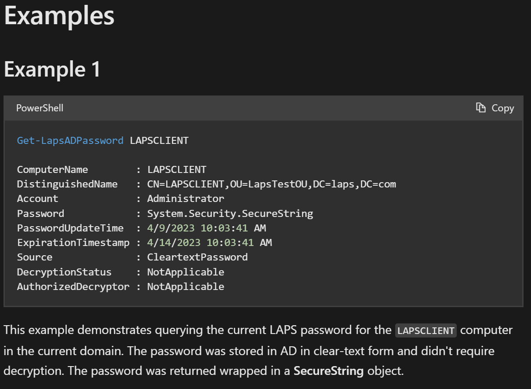This screenshot has height=389, width=531.
Task: Click the Source property label
Action: pyautogui.click(x=34, y=257)
